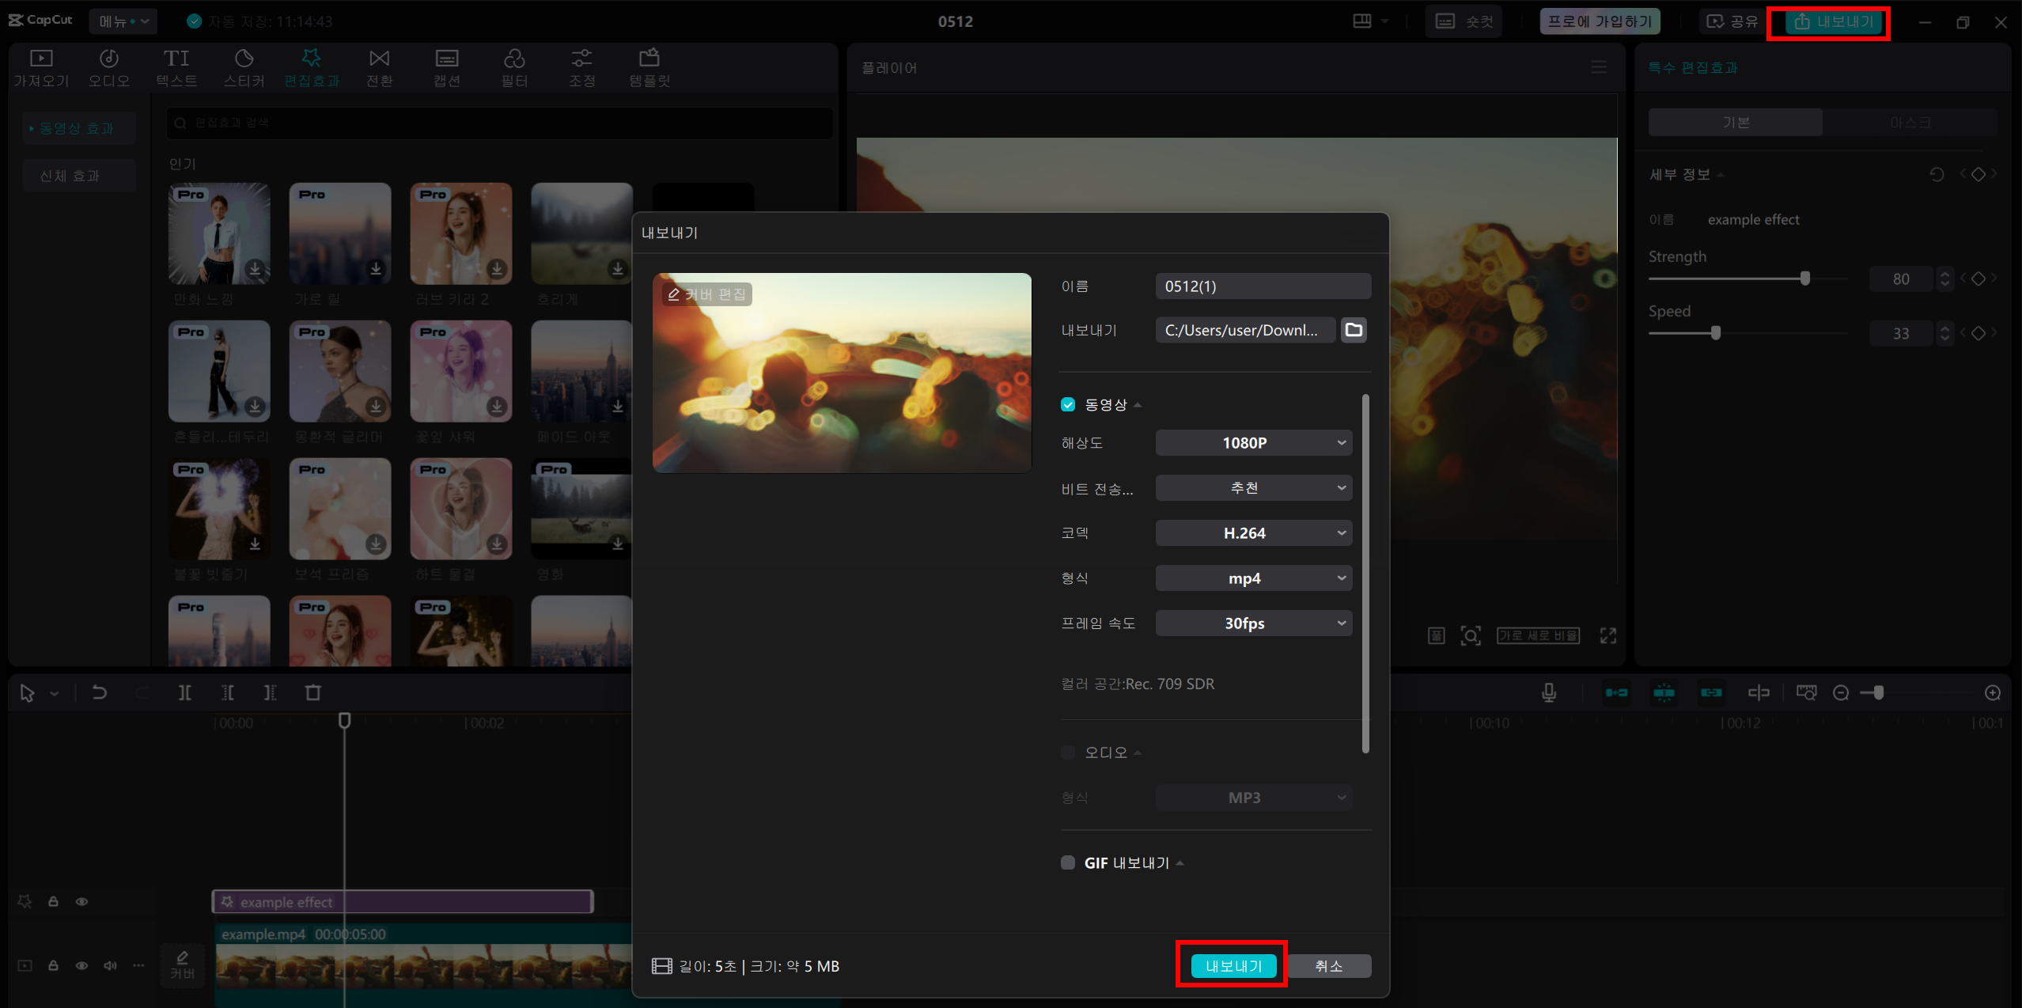Switch to the 텍스트 tab
Viewport: 2022px width, 1008px height.
point(176,68)
